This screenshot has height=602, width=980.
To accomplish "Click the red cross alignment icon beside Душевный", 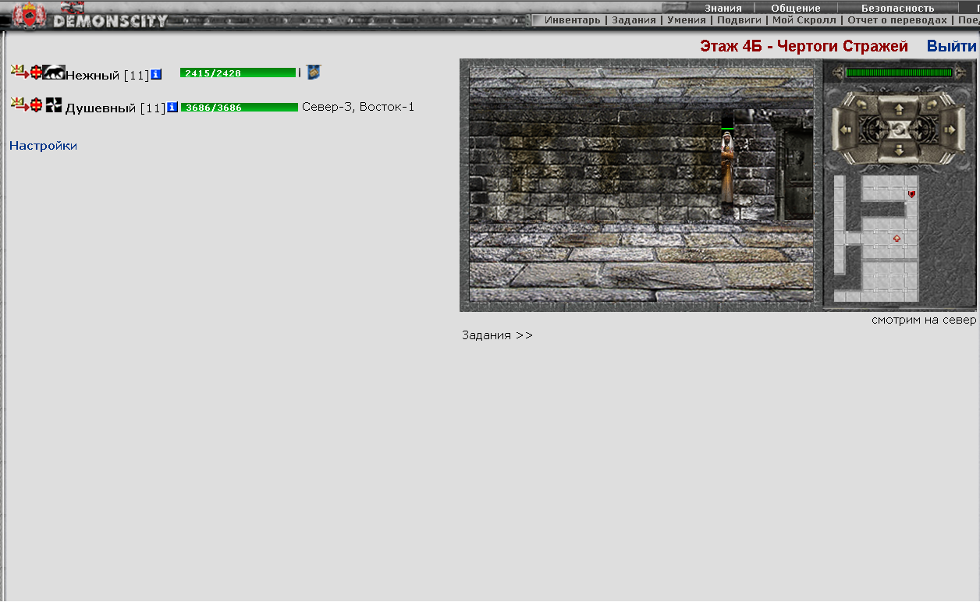I will (36, 104).
